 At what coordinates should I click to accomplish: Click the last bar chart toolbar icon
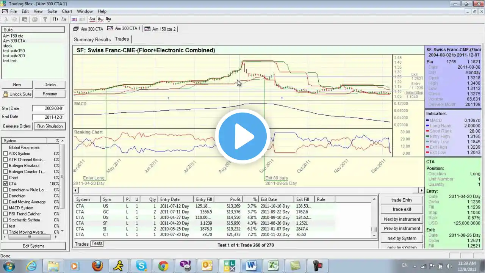[108, 19]
